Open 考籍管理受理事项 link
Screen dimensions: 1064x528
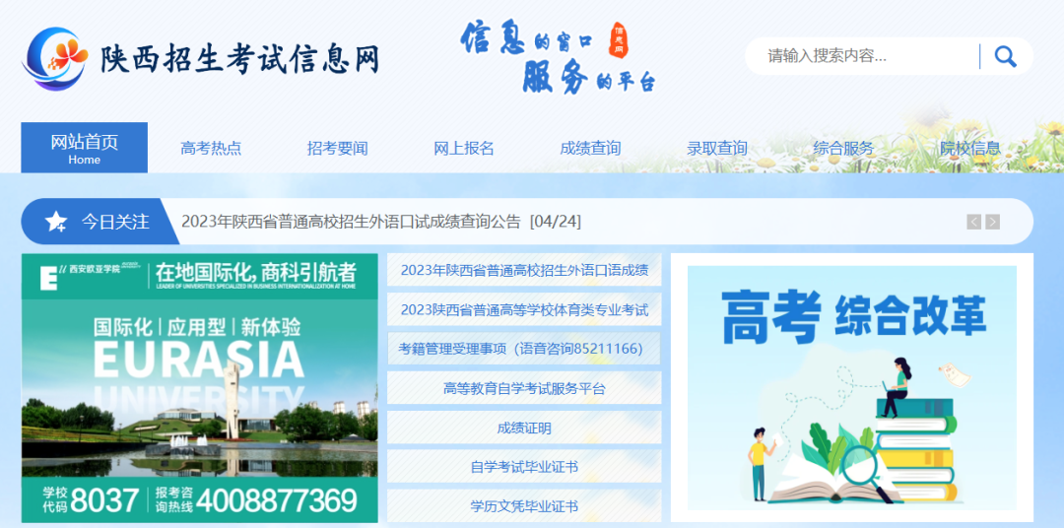(x=524, y=349)
